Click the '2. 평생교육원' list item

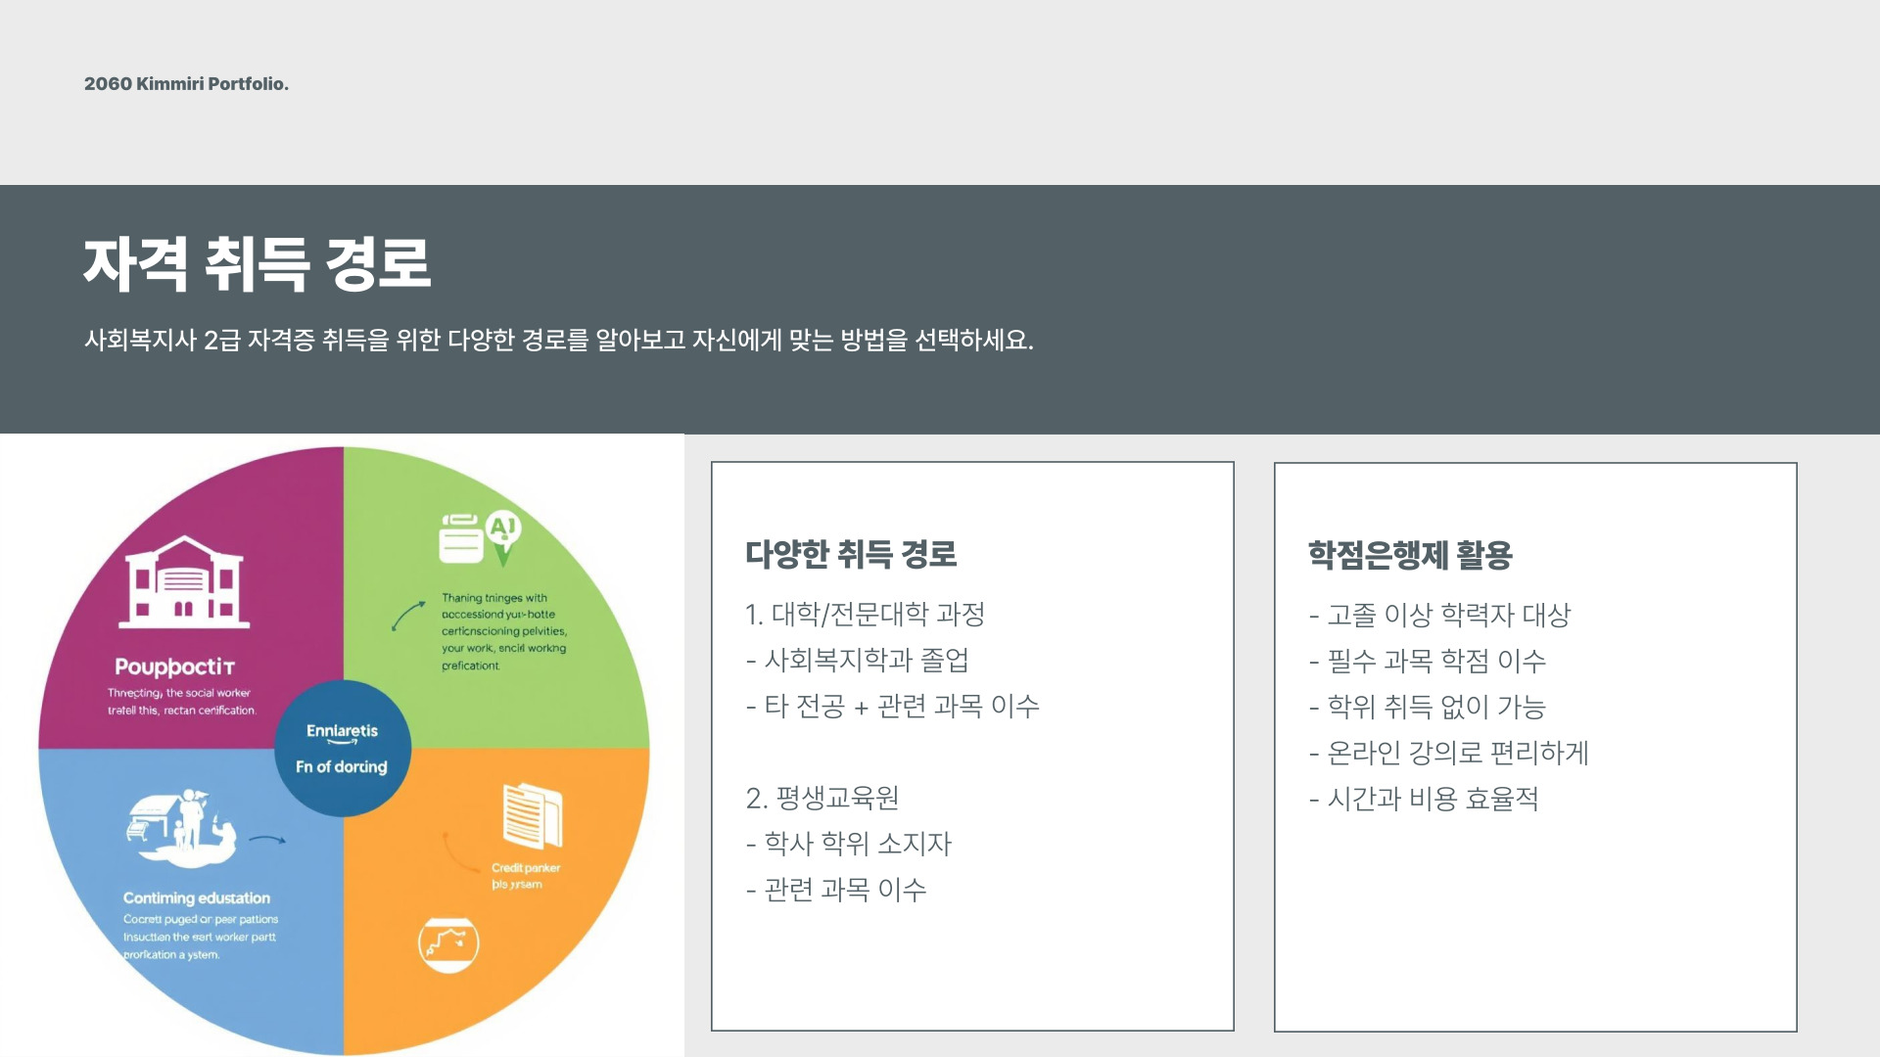click(x=822, y=798)
